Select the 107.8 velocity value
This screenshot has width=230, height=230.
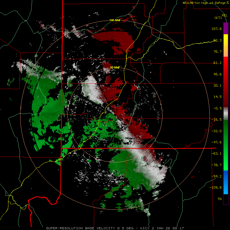tap(216, 29)
